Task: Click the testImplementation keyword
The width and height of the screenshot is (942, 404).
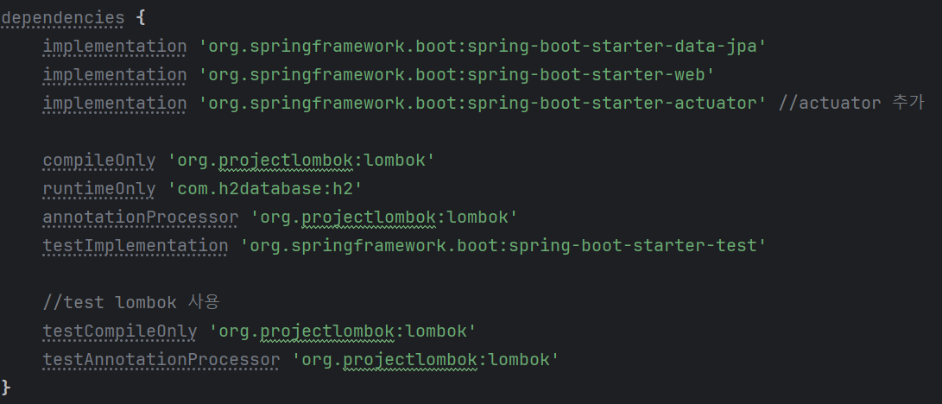Action: (x=136, y=245)
